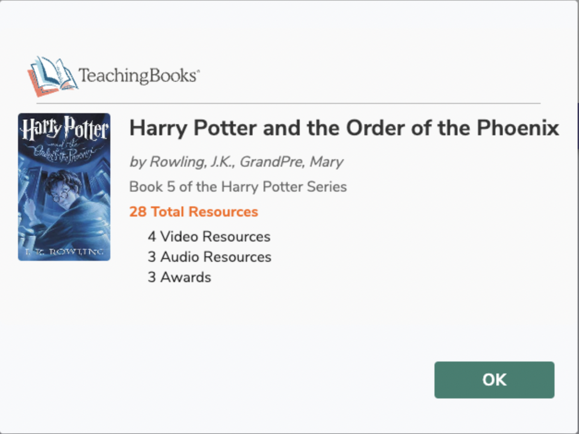Select the Harry Potter and the Order of the Phoenix heading

click(344, 128)
